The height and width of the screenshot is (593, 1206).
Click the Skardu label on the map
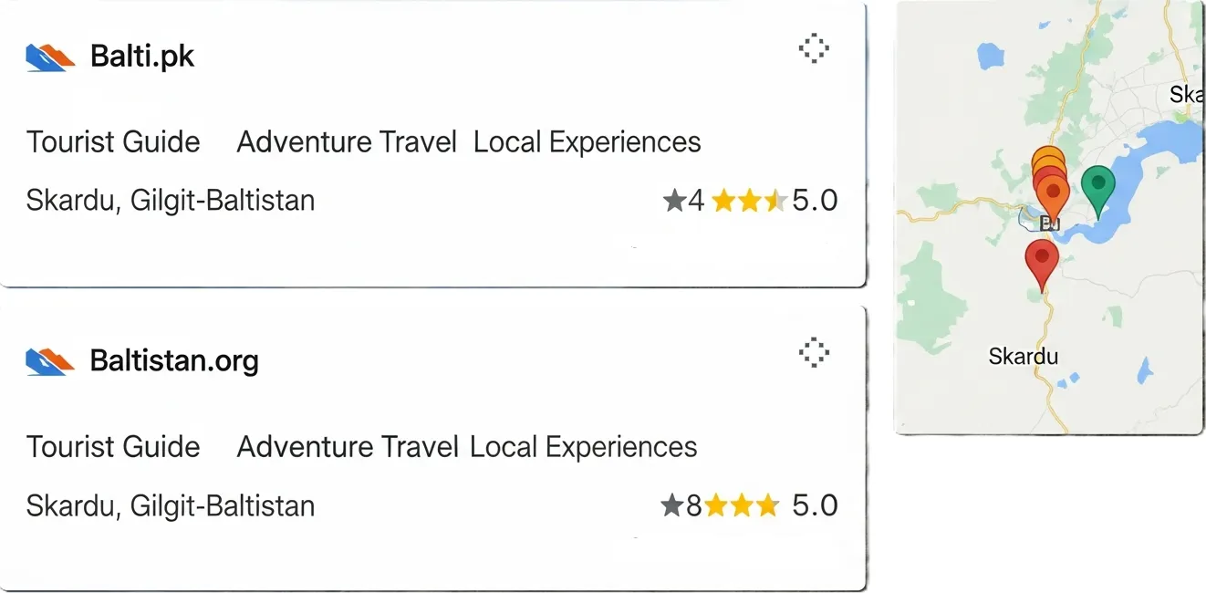point(1023,356)
